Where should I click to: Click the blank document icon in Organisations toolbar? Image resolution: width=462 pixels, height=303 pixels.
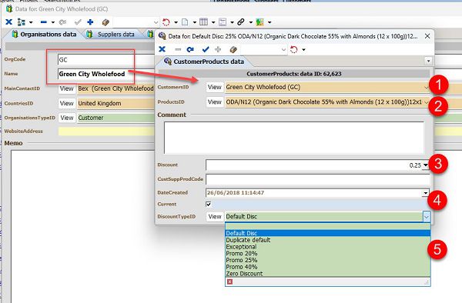(185, 22)
